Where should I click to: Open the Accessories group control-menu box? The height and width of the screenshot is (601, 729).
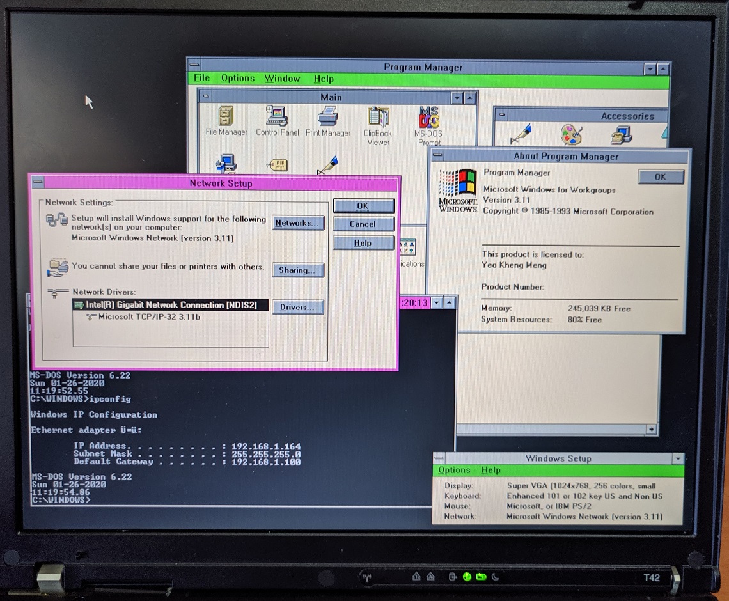point(501,114)
